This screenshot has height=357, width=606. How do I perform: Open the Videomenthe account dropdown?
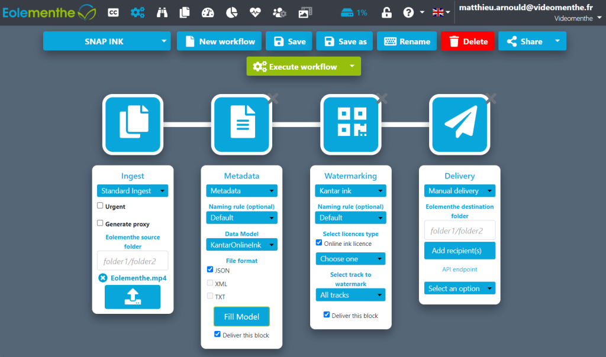pos(578,18)
